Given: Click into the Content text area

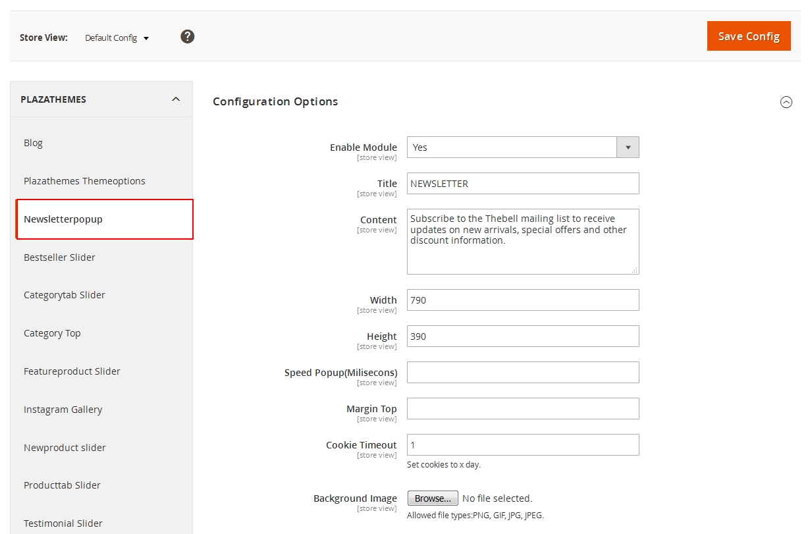Looking at the screenshot, I should (523, 242).
